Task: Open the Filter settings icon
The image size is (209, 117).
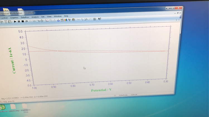Action: [38, 21]
